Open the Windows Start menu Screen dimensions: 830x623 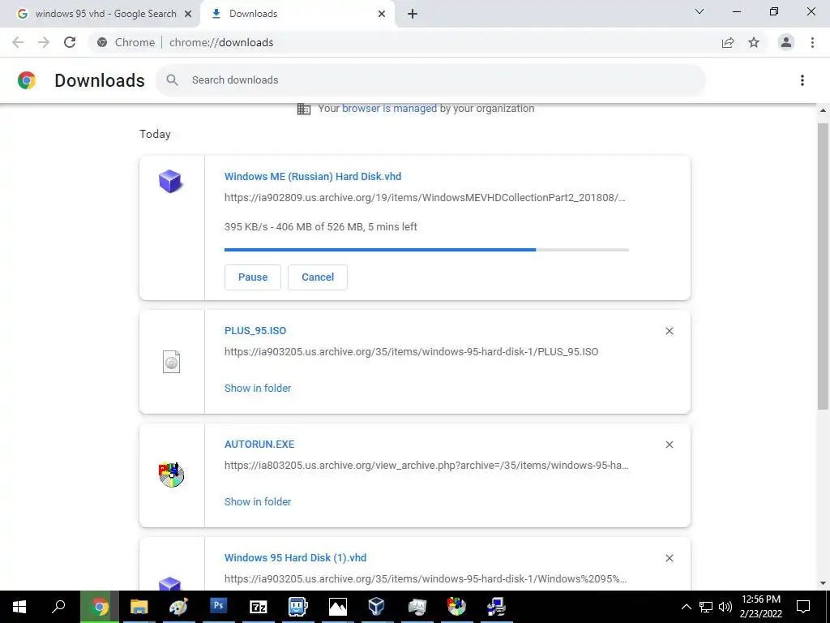[19, 607]
